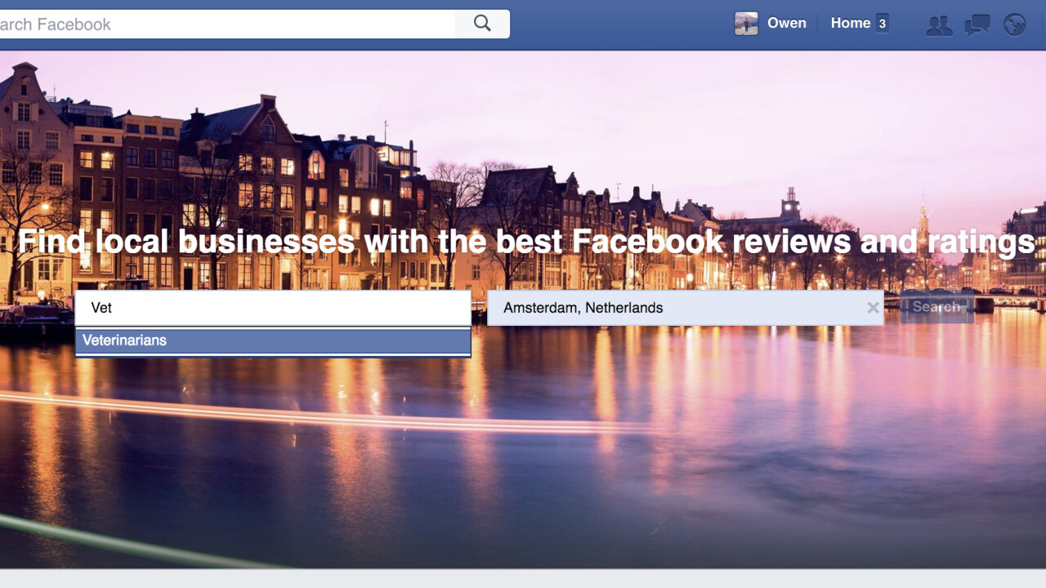This screenshot has height=588, width=1046.
Task: Click the magnifying glass search icon
Action: tap(482, 24)
